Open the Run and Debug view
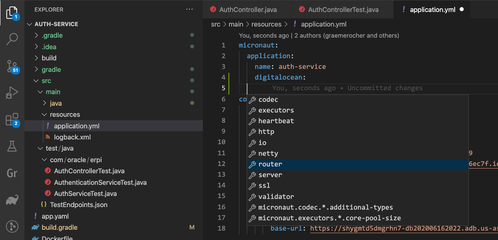This screenshot has width=498, height=240. click(x=12, y=92)
